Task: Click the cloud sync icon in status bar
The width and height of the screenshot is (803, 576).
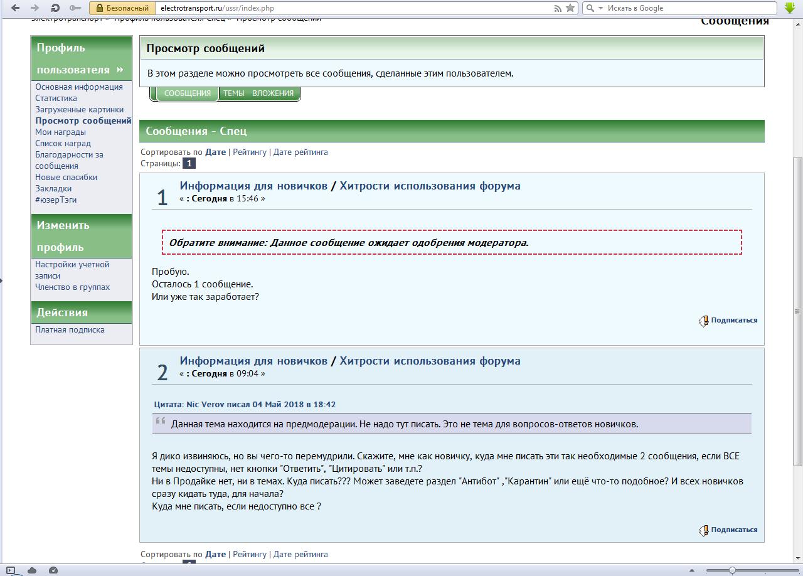Action: tap(32, 570)
